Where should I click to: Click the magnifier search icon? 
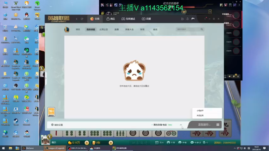[202, 29]
